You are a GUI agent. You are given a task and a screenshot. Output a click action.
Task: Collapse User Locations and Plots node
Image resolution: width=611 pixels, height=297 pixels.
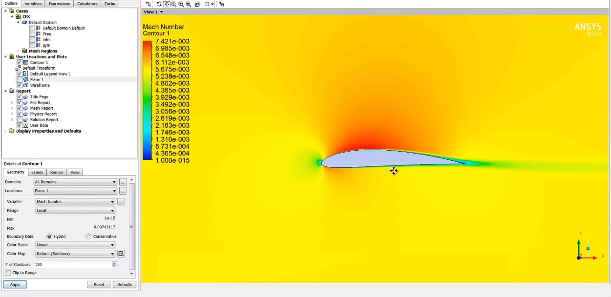coord(5,57)
